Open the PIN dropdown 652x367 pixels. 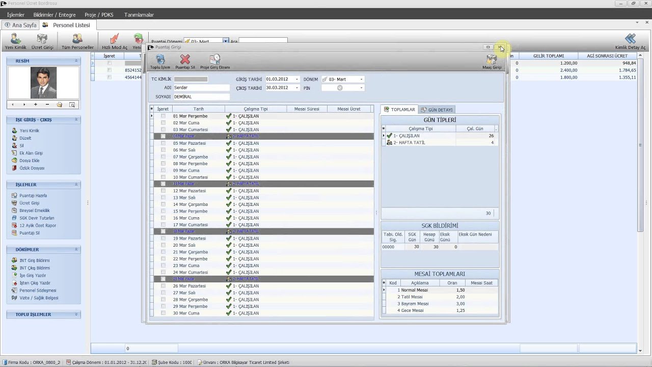pyautogui.click(x=361, y=88)
